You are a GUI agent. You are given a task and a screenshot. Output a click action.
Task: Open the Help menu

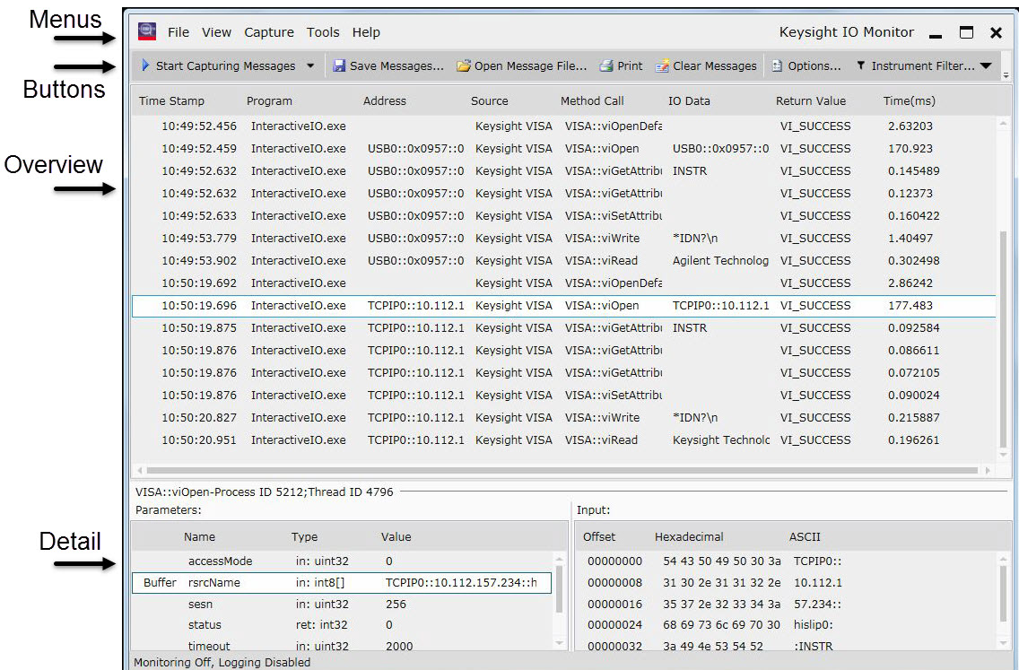click(x=366, y=32)
